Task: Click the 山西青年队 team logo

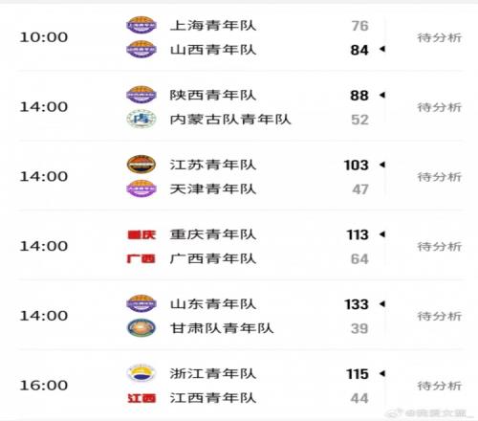Action: click(141, 50)
